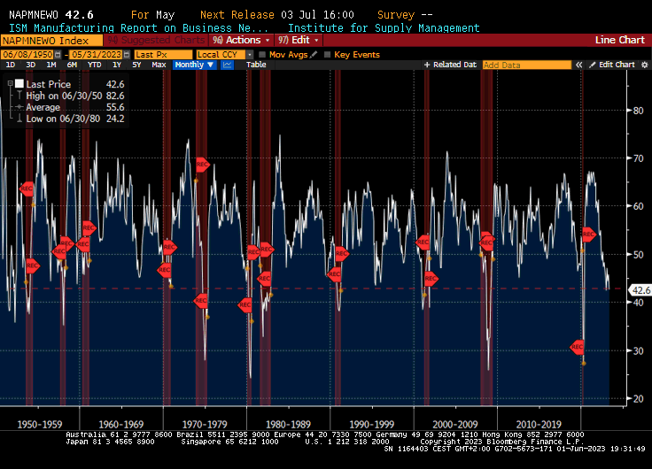This screenshot has height=469, width=652.
Task: Click Edit Chart button label
Action: pyautogui.click(x=617, y=65)
